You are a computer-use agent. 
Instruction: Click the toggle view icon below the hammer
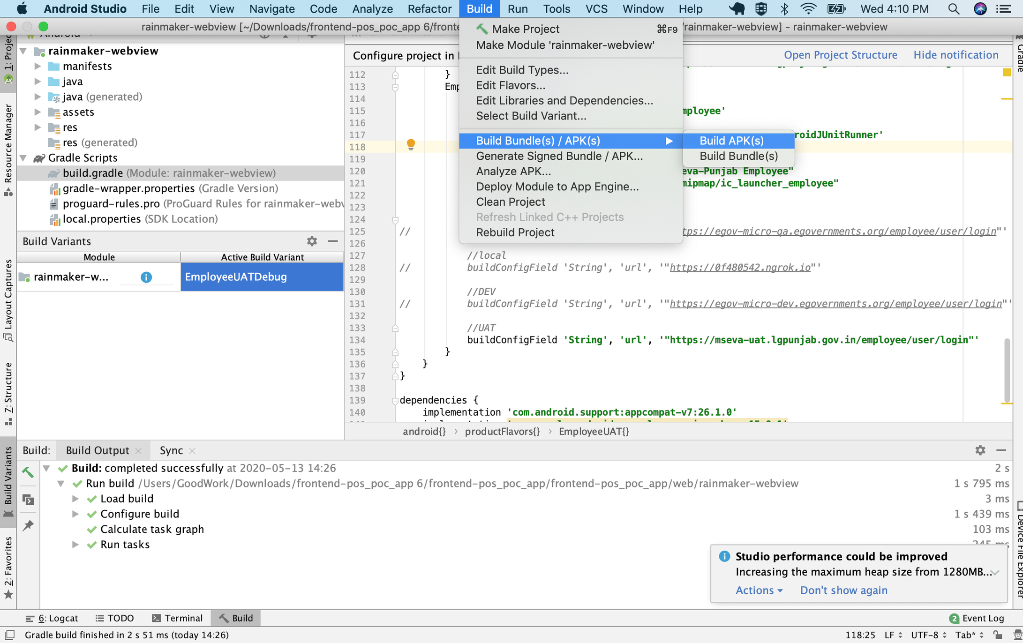click(28, 500)
